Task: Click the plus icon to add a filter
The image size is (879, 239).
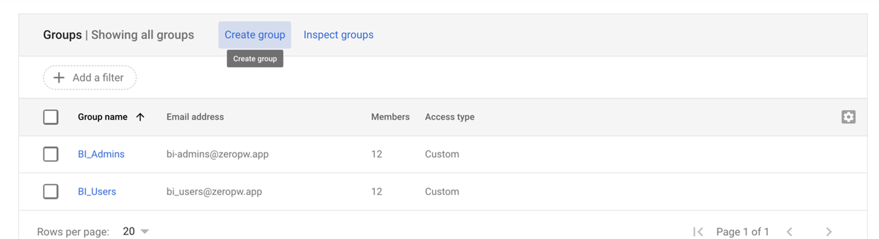Action: click(x=59, y=78)
